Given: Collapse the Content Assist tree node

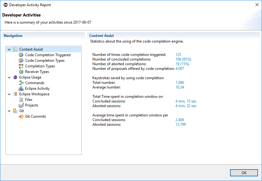Looking at the screenshot, I should pyautogui.click(x=9, y=49).
